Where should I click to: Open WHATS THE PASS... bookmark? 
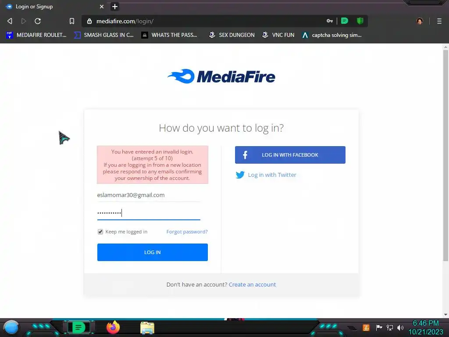point(169,35)
